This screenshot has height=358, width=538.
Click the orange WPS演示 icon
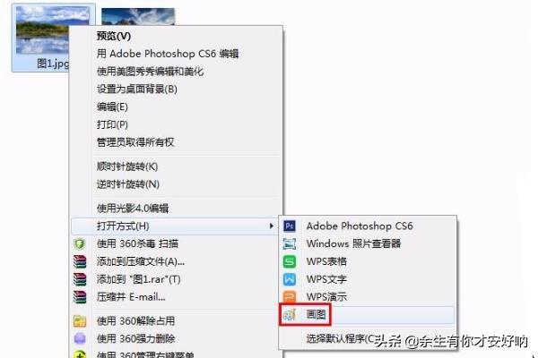tap(290, 296)
